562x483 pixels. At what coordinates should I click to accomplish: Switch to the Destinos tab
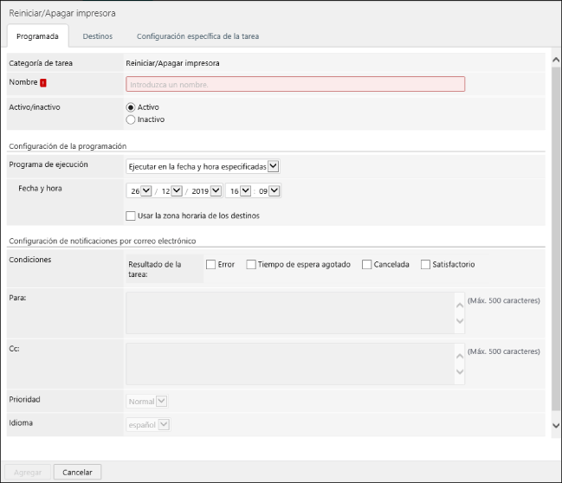97,36
